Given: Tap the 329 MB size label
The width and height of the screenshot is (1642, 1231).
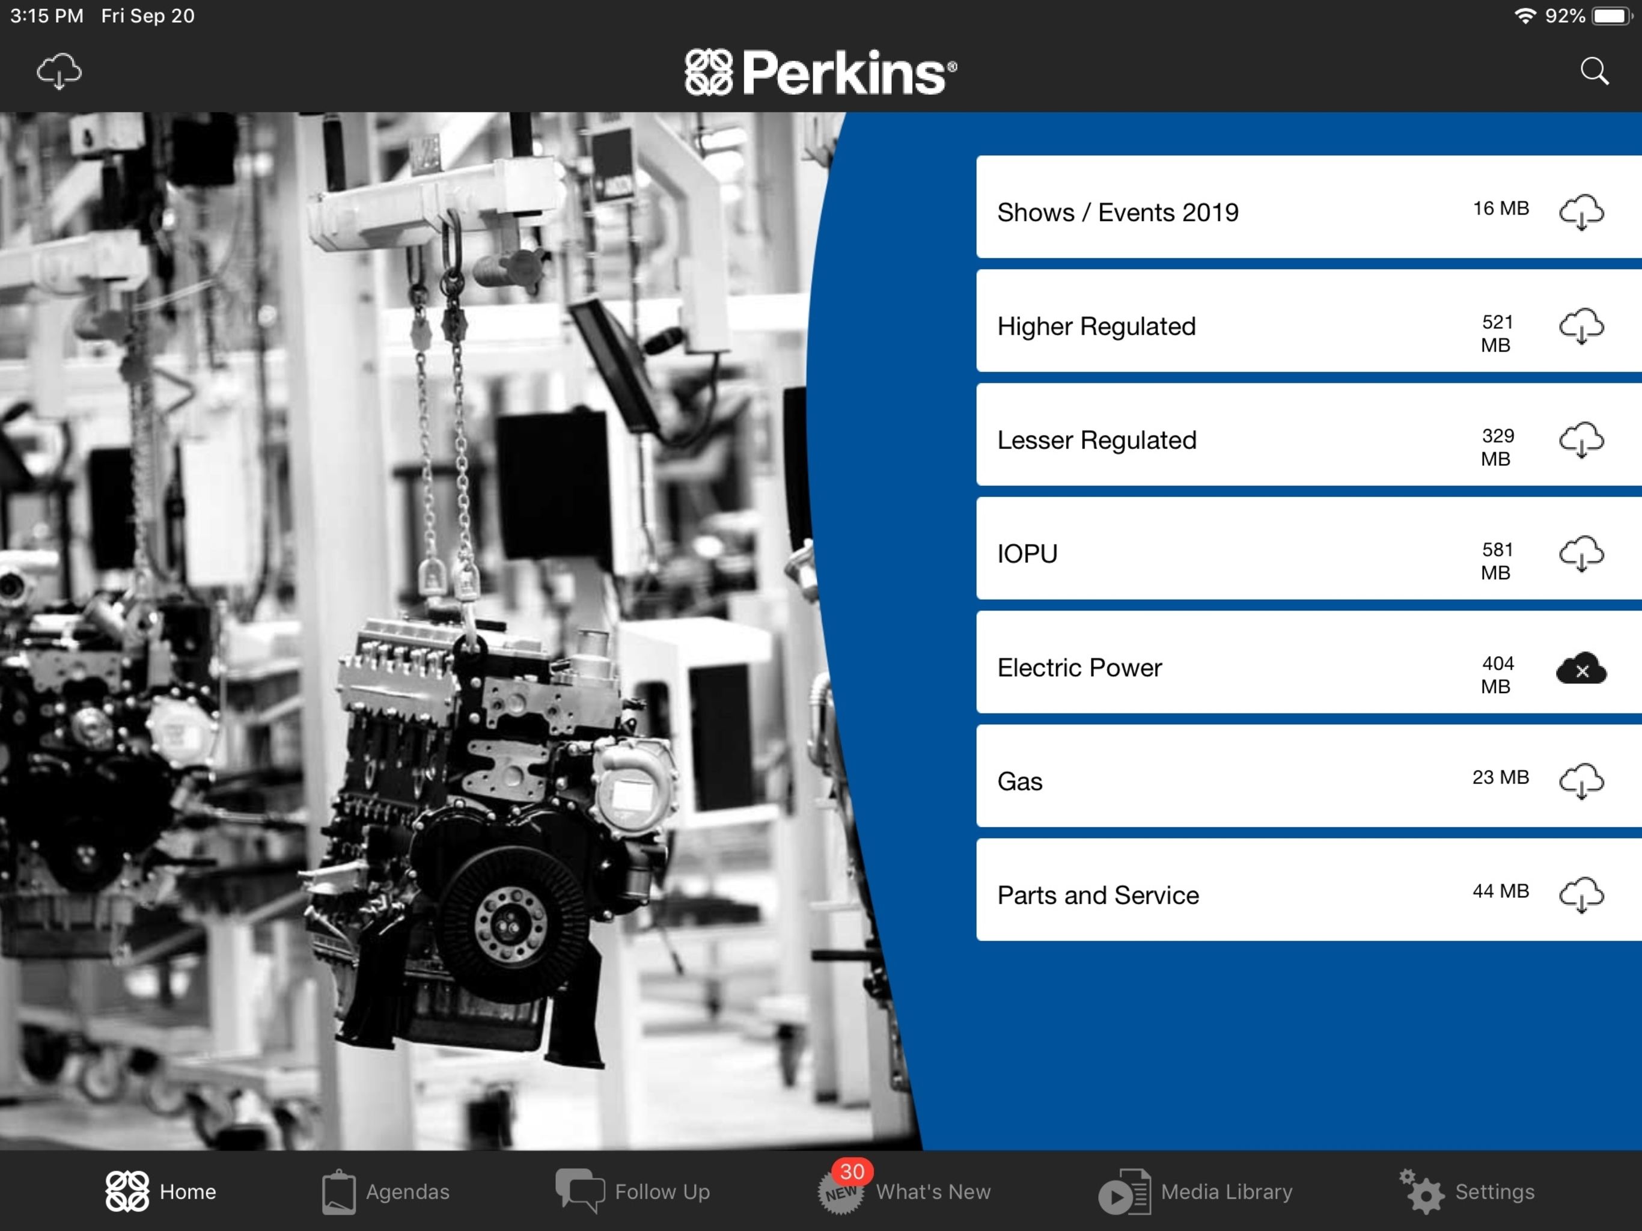Looking at the screenshot, I should click(x=1497, y=447).
